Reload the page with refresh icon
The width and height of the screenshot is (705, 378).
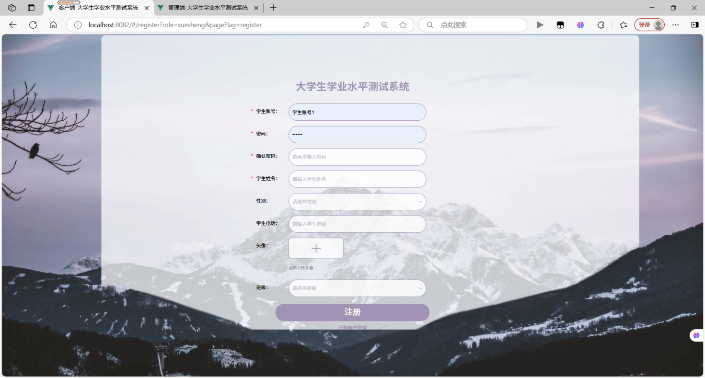(x=33, y=25)
